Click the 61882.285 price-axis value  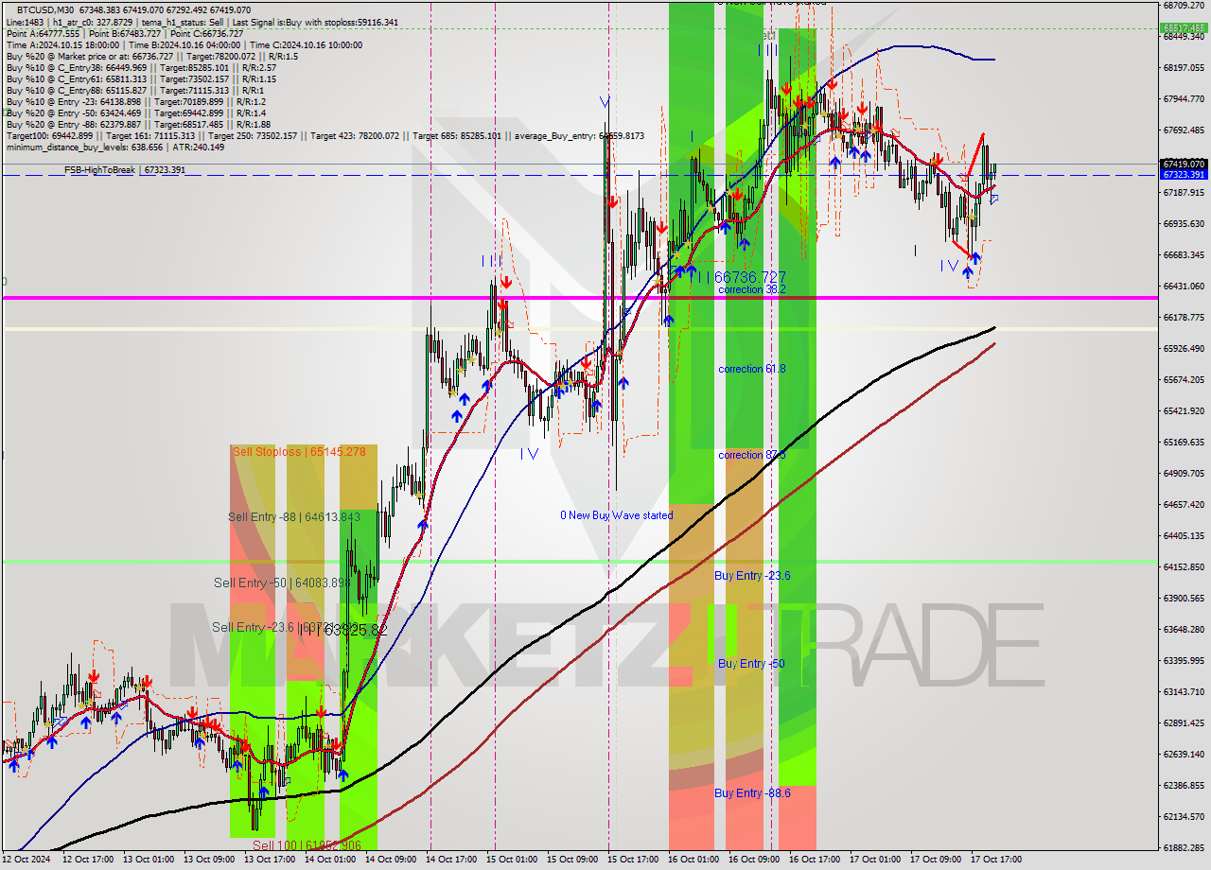(1184, 847)
